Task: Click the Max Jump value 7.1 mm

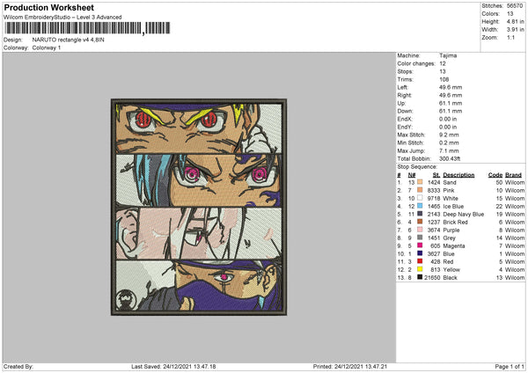Action: click(449, 150)
